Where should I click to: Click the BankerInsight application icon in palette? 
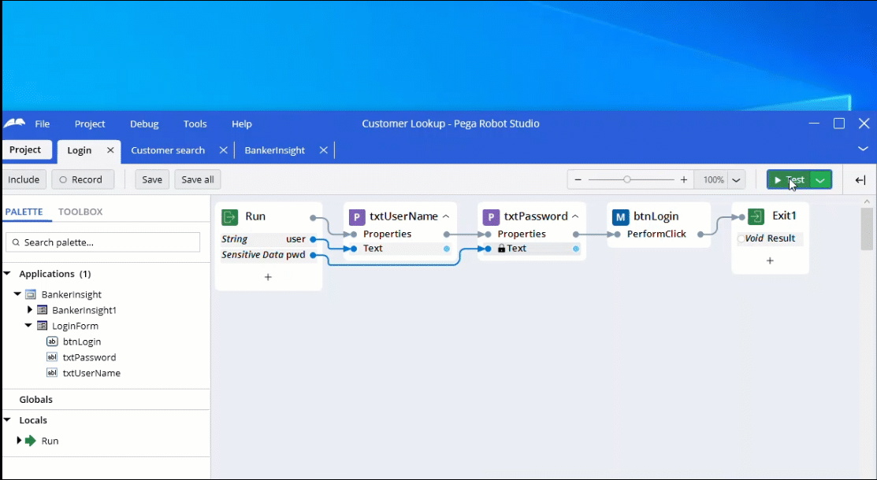pos(31,294)
